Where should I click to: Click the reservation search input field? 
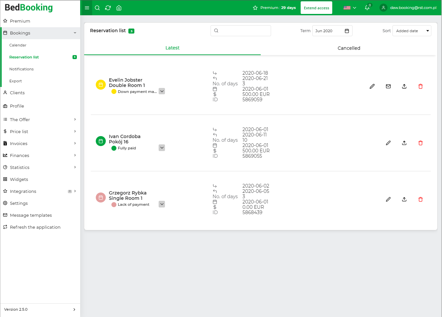click(x=241, y=31)
